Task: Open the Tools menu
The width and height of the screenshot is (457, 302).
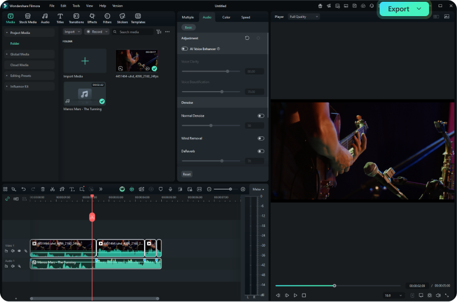Action: (76, 6)
